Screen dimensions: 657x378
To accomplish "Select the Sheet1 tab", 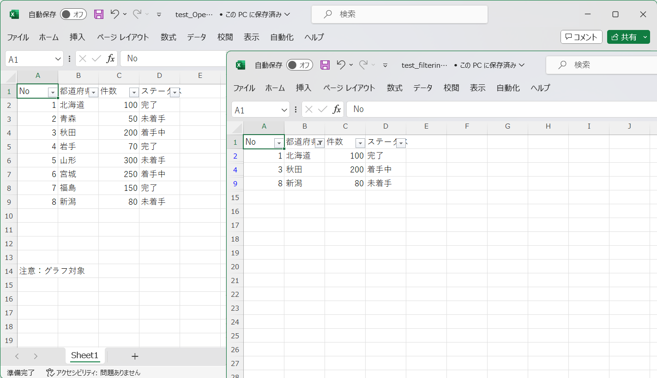I will click(x=84, y=355).
